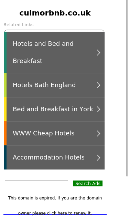This screenshot has width=129, height=216.
Task: Click the dark navy color bar
Action: pos(6,157)
